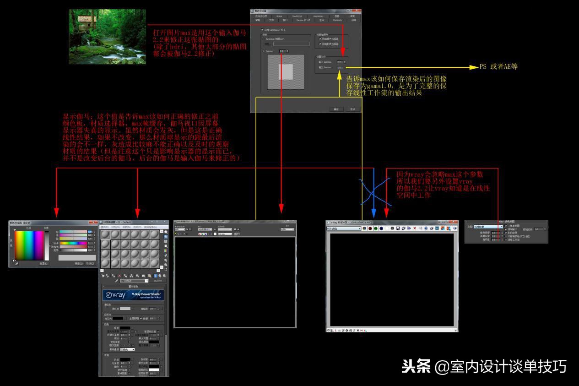Switch to the Gamma和LUT preferences tab
The image size is (579, 386).
[x=303, y=20]
